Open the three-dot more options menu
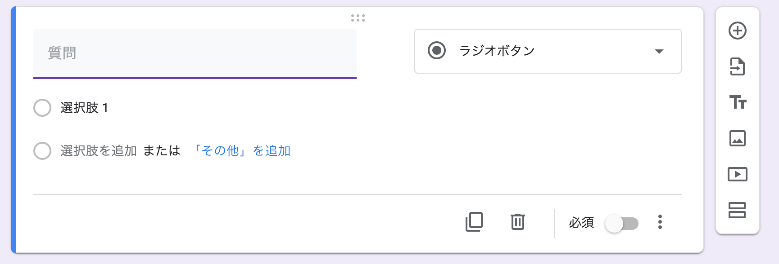 (x=660, y=222)
